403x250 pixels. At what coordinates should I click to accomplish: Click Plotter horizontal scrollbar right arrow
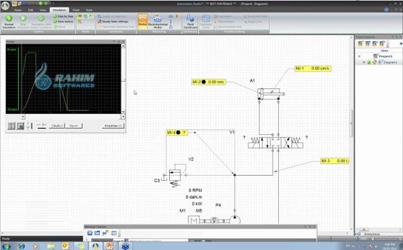(x=123, y=117)
